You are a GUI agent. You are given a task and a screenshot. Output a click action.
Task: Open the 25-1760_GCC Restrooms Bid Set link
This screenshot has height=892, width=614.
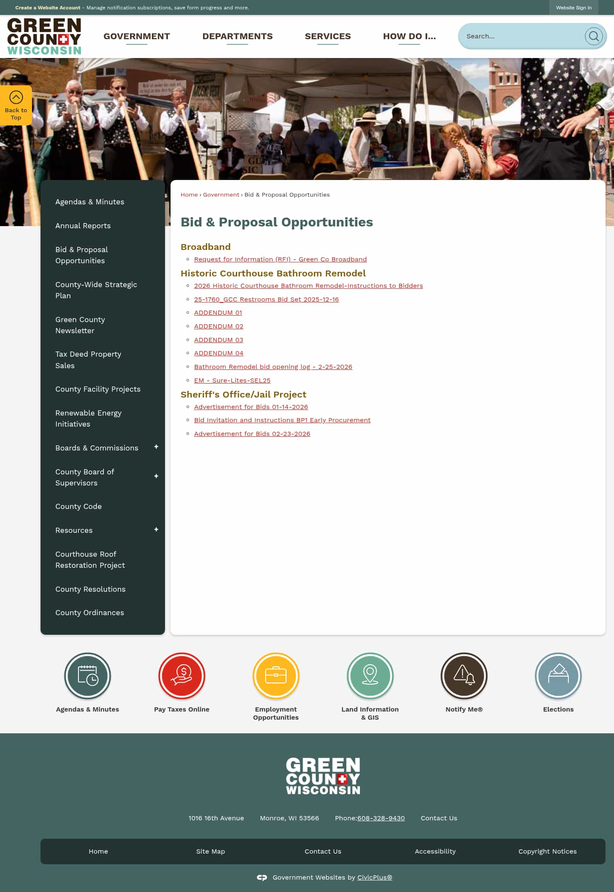point(266,299)
